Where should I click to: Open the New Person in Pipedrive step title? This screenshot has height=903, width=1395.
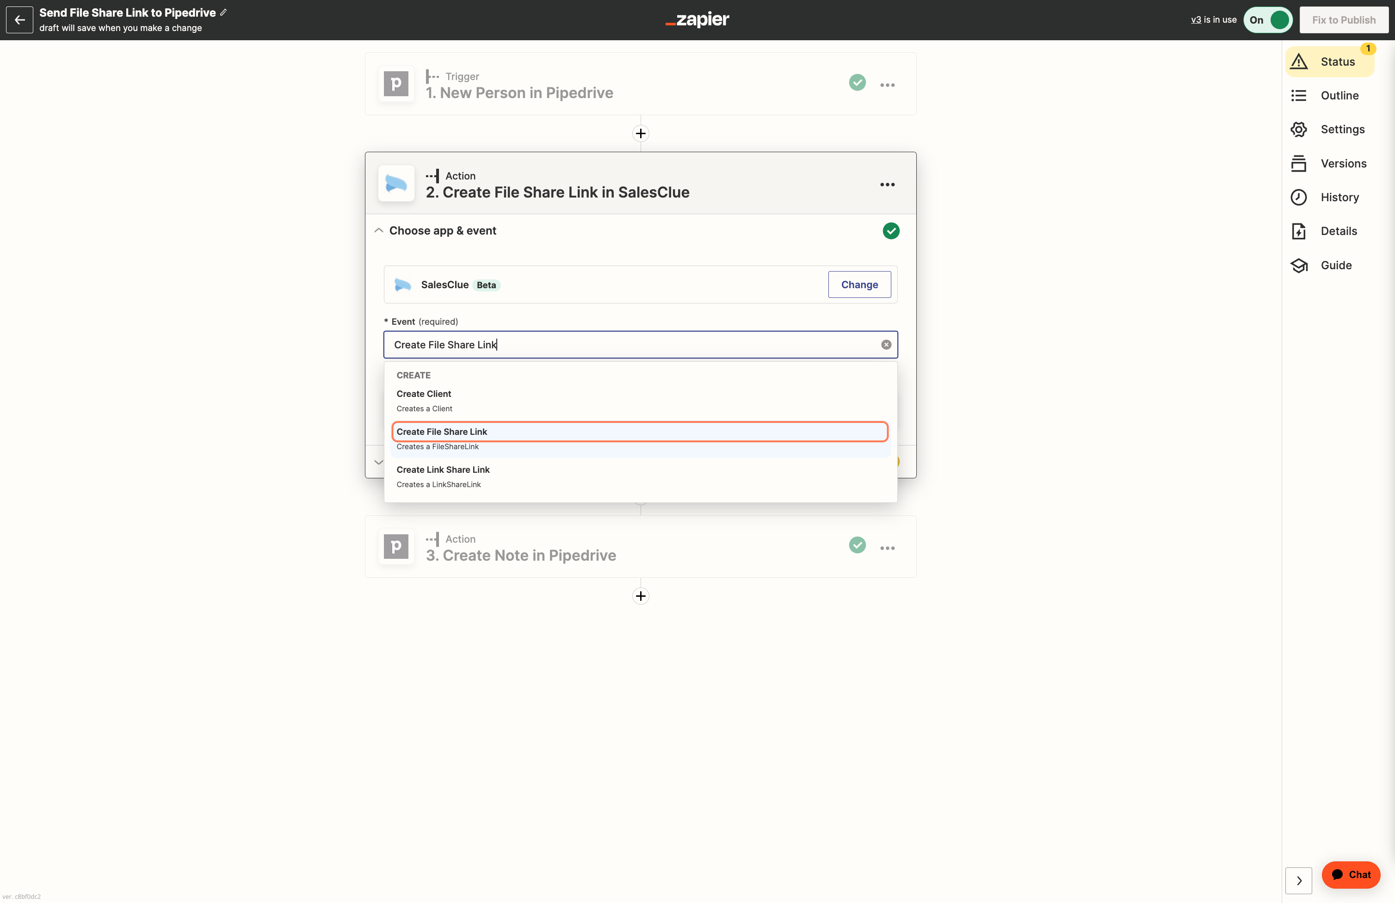click(x=519, y=93)
